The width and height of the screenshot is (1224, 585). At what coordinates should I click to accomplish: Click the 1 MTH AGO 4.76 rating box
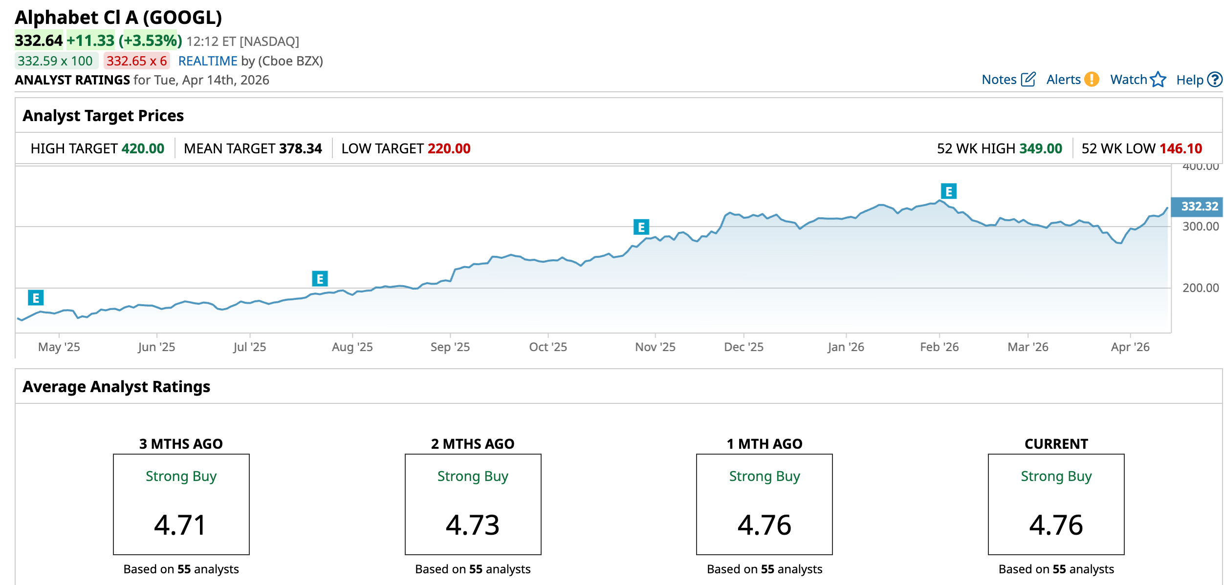click(x=764, y=504)
